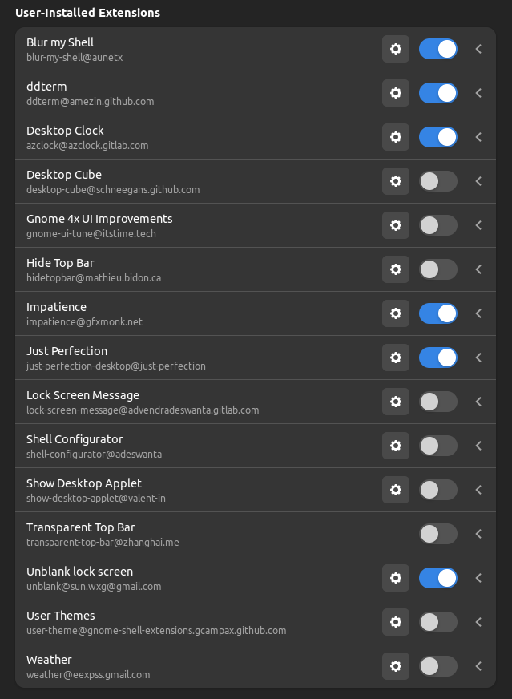Open Just Perfection settings gear
Viewport: 512px width, 699px height.
tap(395, 358)
